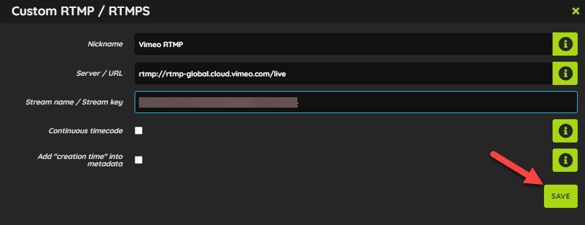The width and height of the screenshot is (585, 225).
Task: Select the Stream name / Stream key label
Action: (x=74, y=102)
